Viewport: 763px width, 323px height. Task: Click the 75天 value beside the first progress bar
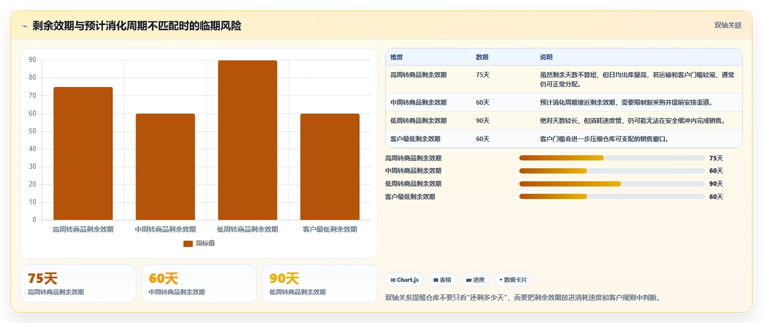(x=716, y=158)
